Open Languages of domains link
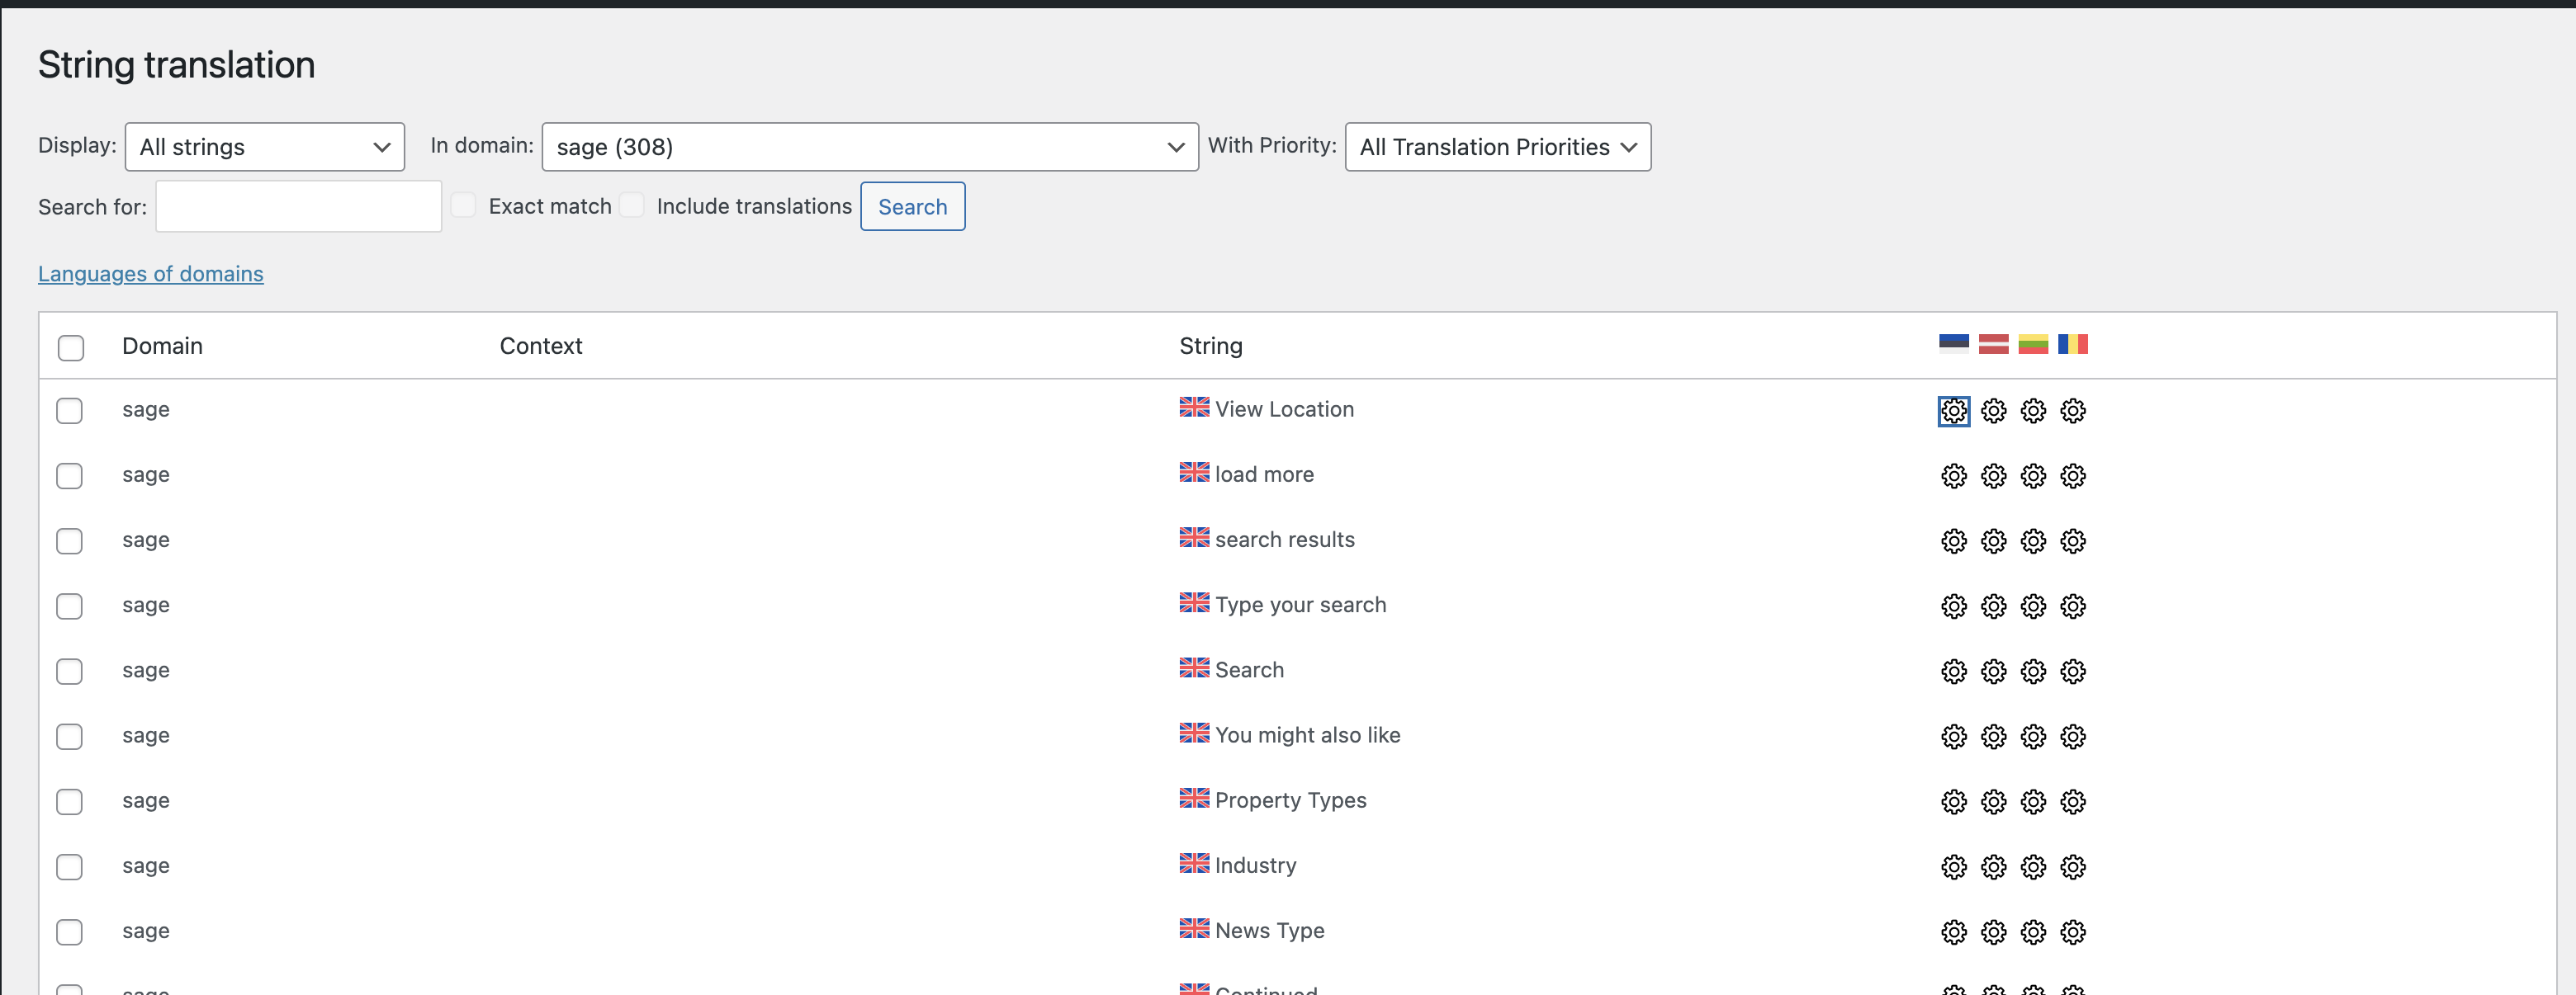Viewport: 2576px width, 995px height. 151,274
